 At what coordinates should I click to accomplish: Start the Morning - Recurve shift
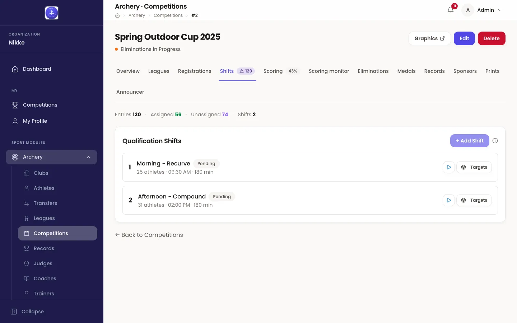[449, 167]
